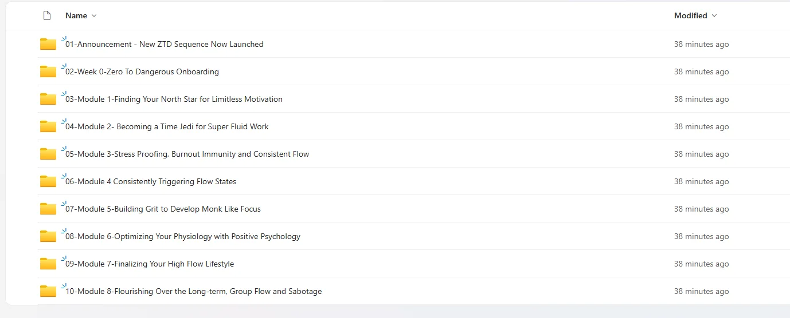Click the 03-Module 1 folder icon

[x=48, y=99]
